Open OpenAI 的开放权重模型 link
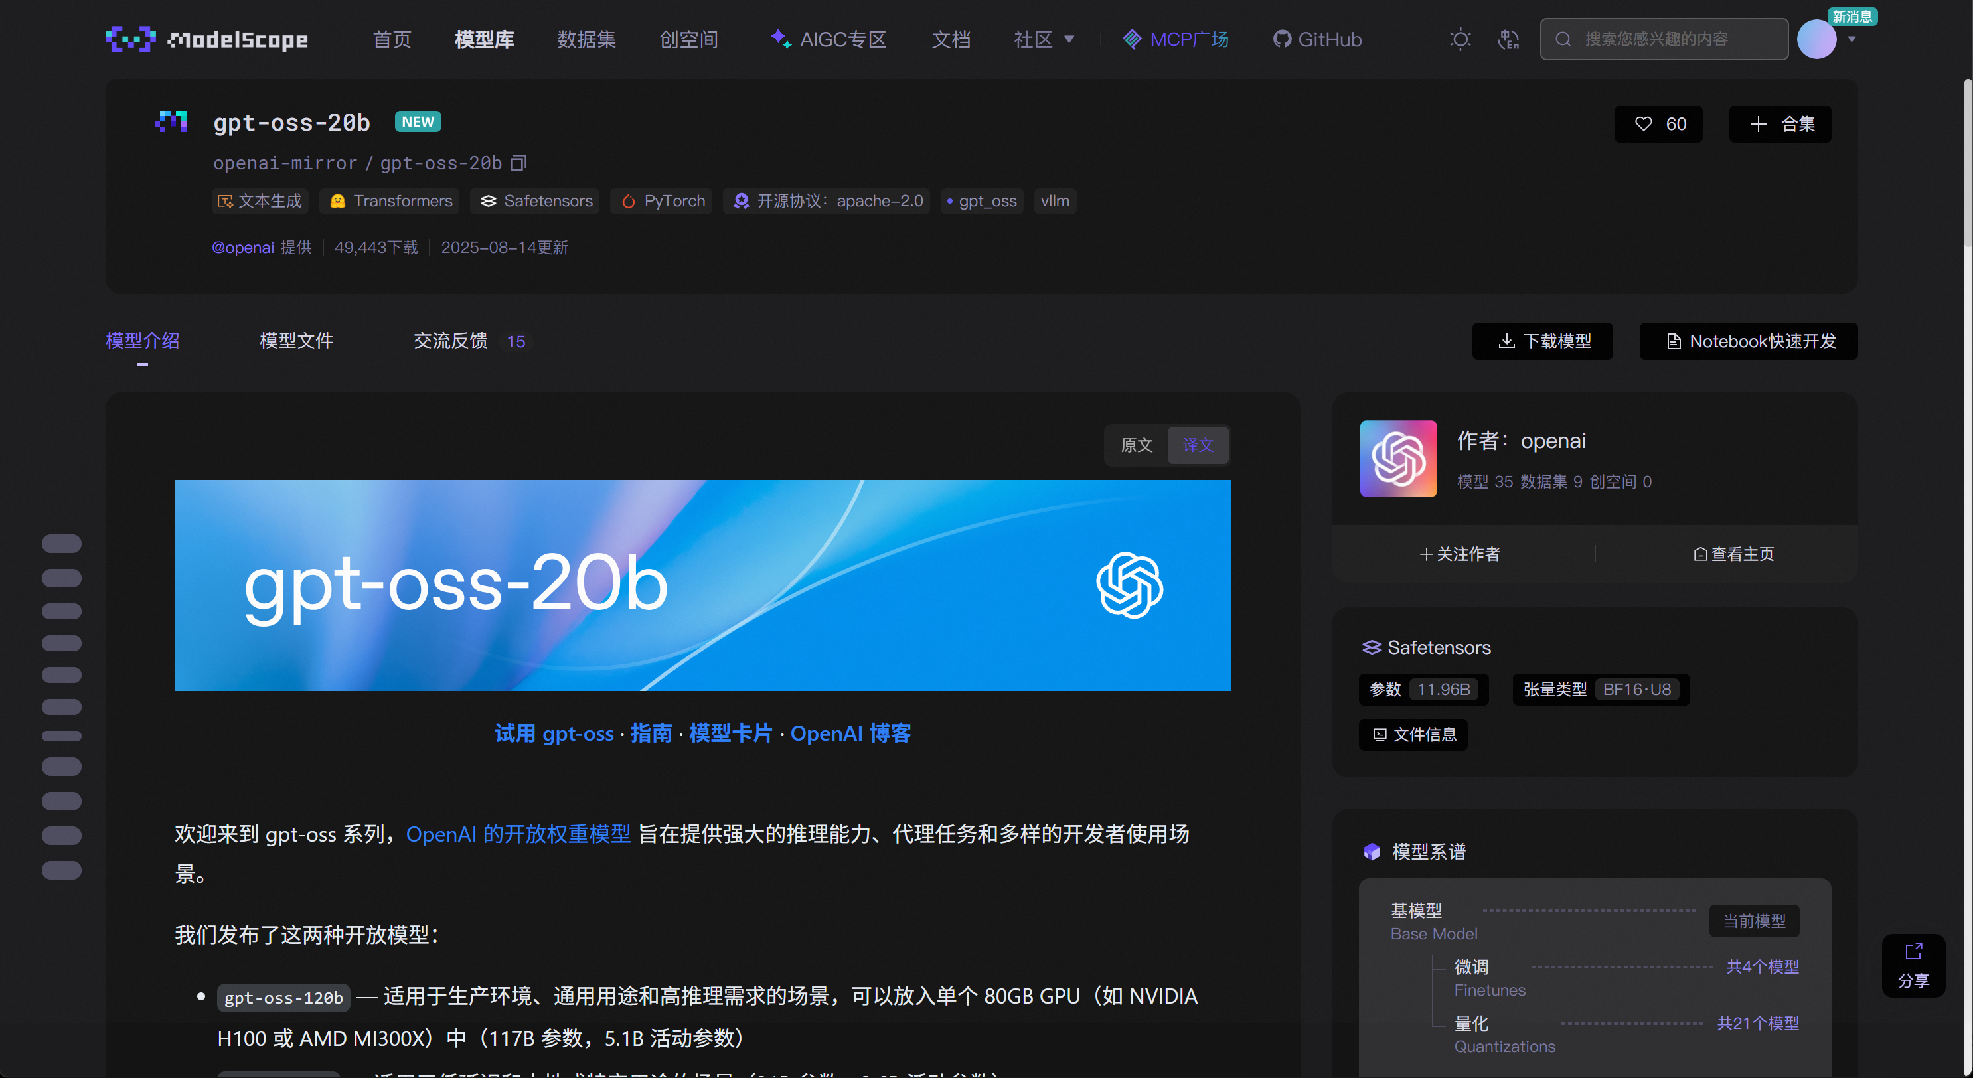 click(518, 834)
